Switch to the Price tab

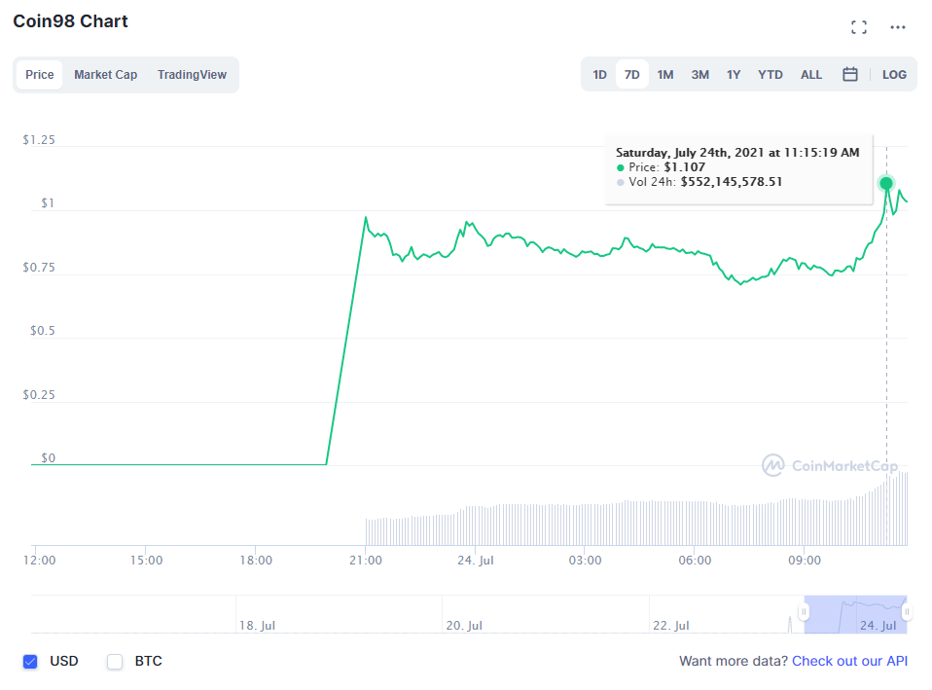click(x=39, y=75)
